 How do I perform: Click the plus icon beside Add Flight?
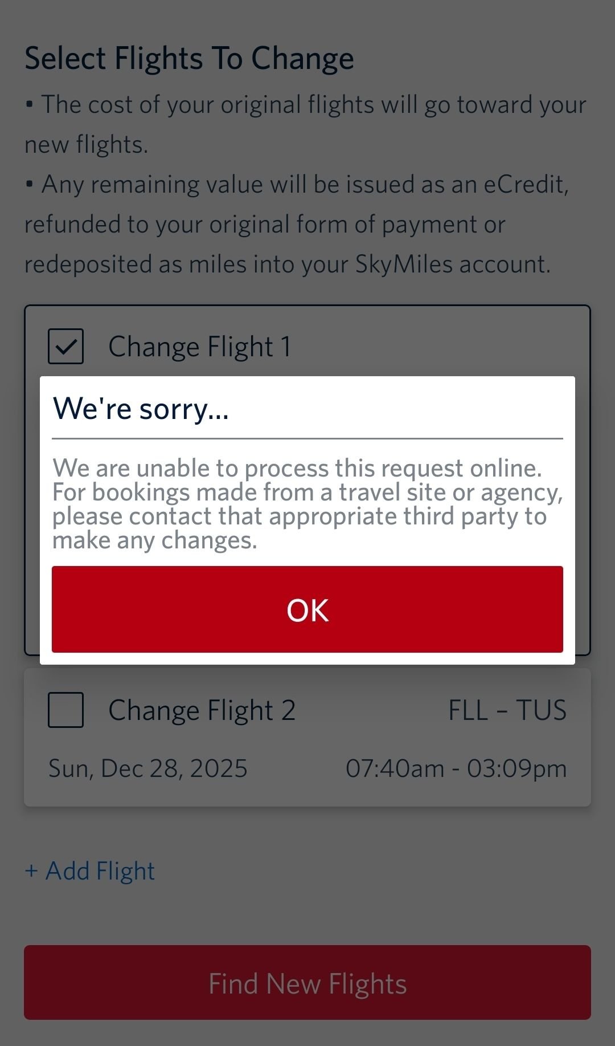(31, 871)
